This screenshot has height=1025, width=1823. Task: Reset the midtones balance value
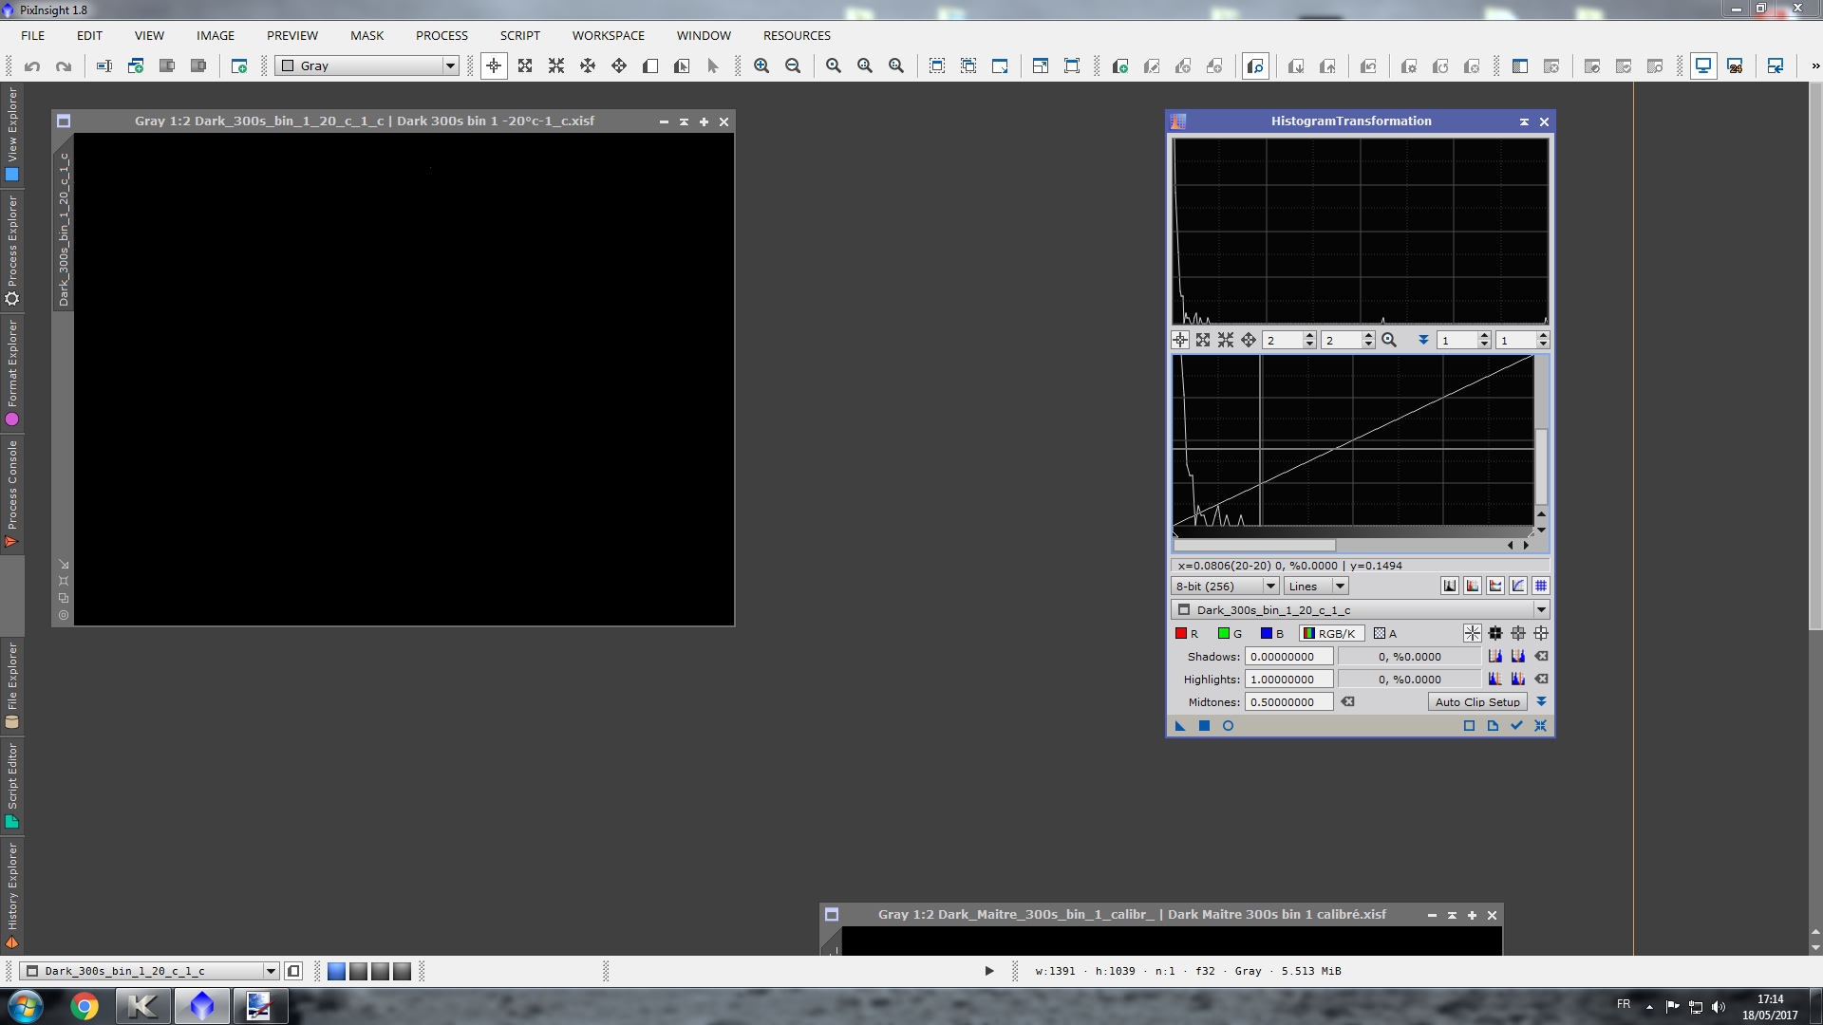tap(1347, 702)
